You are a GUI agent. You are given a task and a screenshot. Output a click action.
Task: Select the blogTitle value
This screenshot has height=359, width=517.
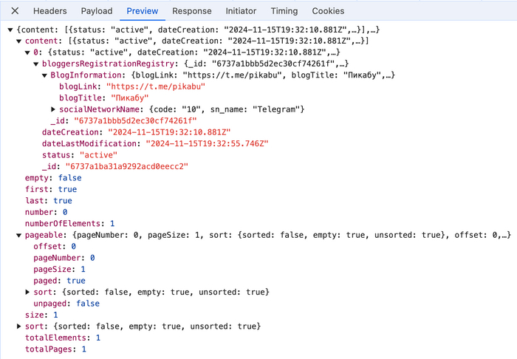click(x=129, y=98)
